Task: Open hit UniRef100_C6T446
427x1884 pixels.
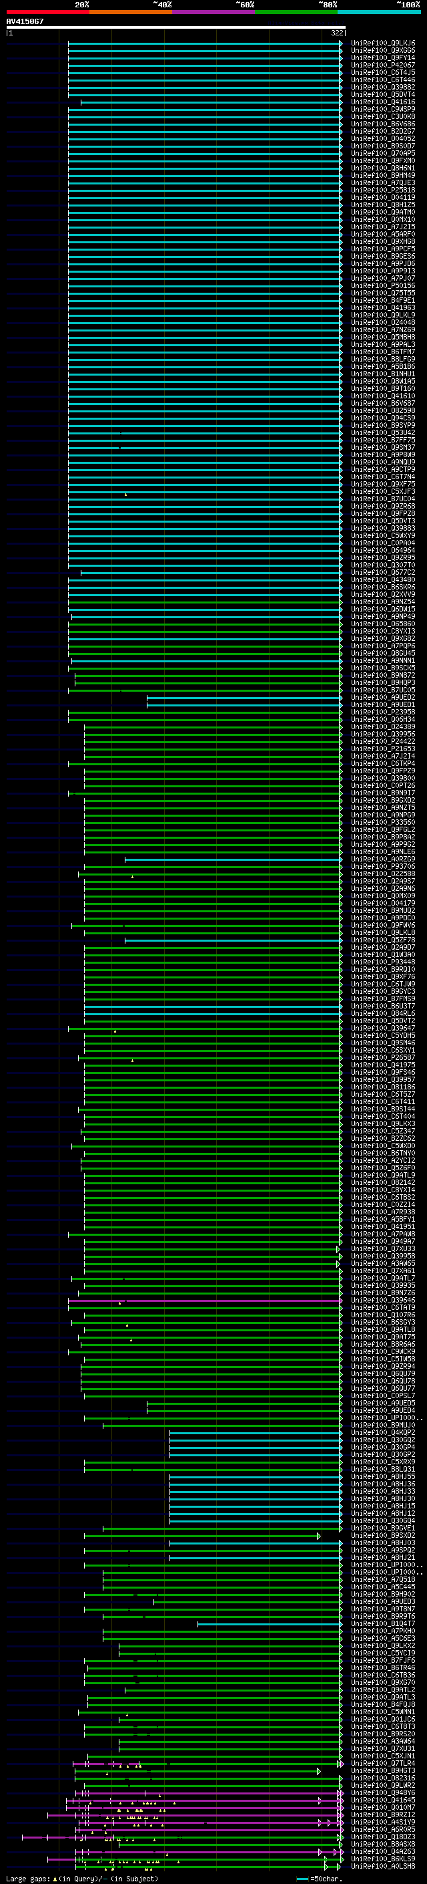Action: pos(382,80)
